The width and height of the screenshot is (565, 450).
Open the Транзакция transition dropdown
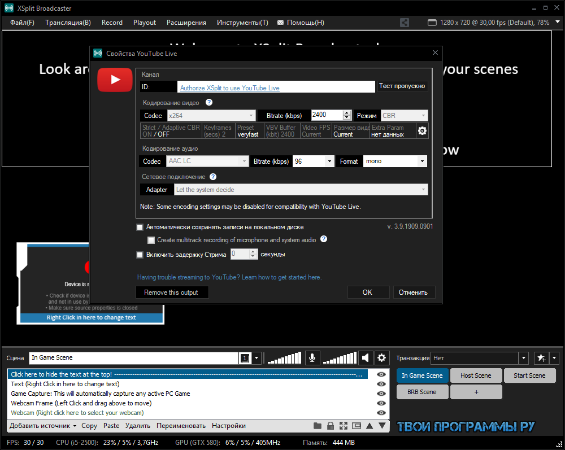click(x=479, y=358)
